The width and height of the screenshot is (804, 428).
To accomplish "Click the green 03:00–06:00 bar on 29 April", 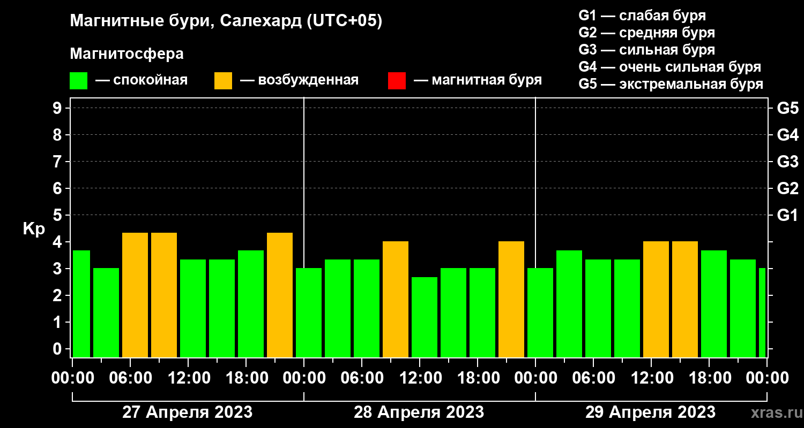I will click(569, 304).
